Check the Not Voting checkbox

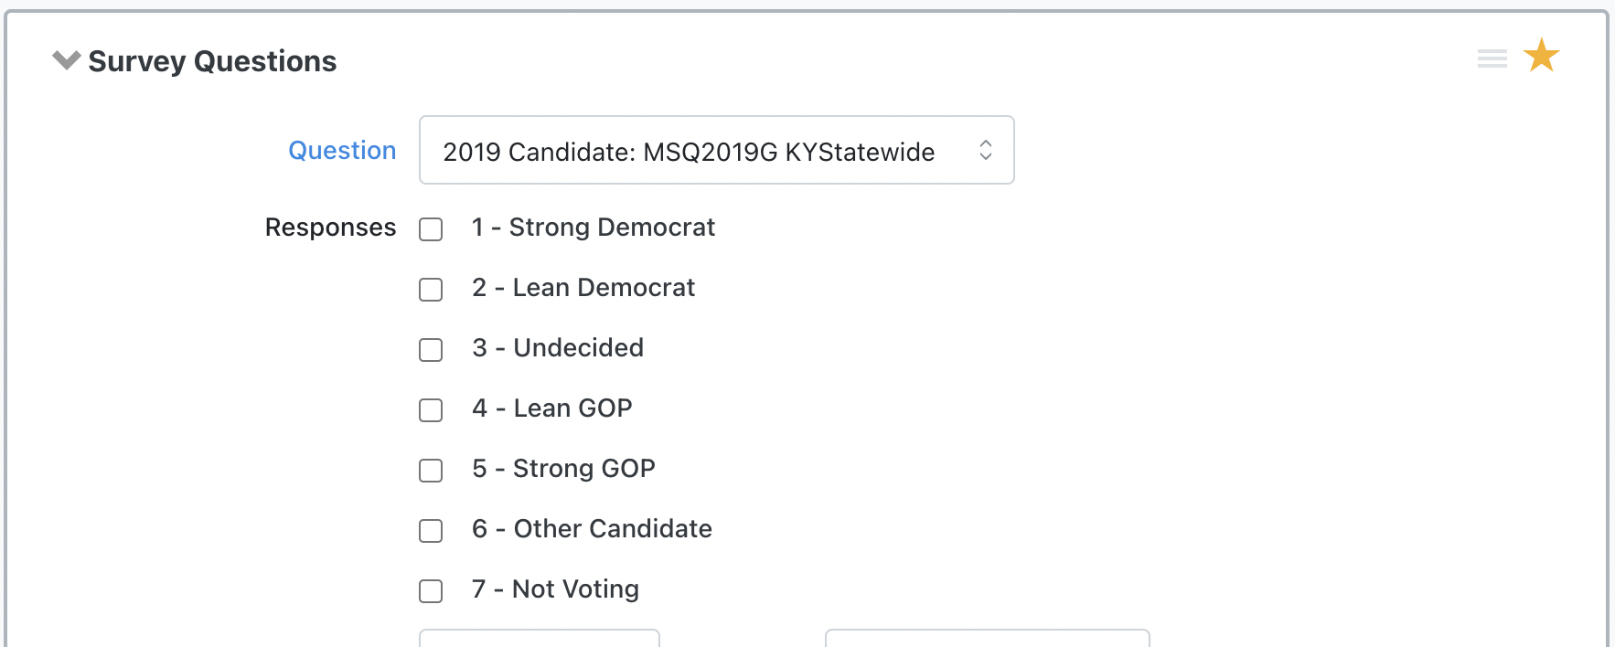pos(431,591)
